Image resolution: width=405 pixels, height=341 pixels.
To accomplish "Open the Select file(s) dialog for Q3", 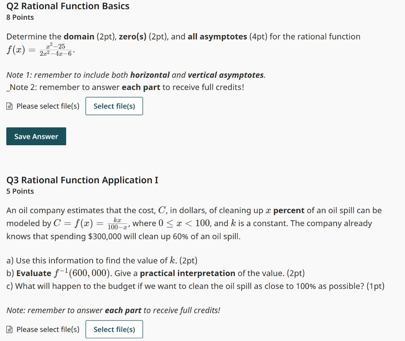I will [x=114, y=329].
